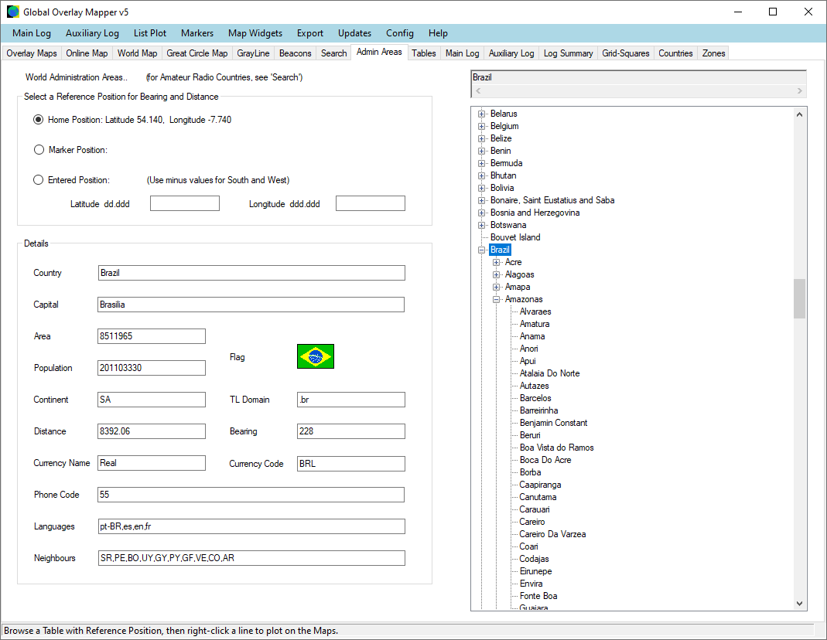The width and height of the screenshot is (827, 640).
Task: Select Barcelos in the tree
Action: click(535, 398)
